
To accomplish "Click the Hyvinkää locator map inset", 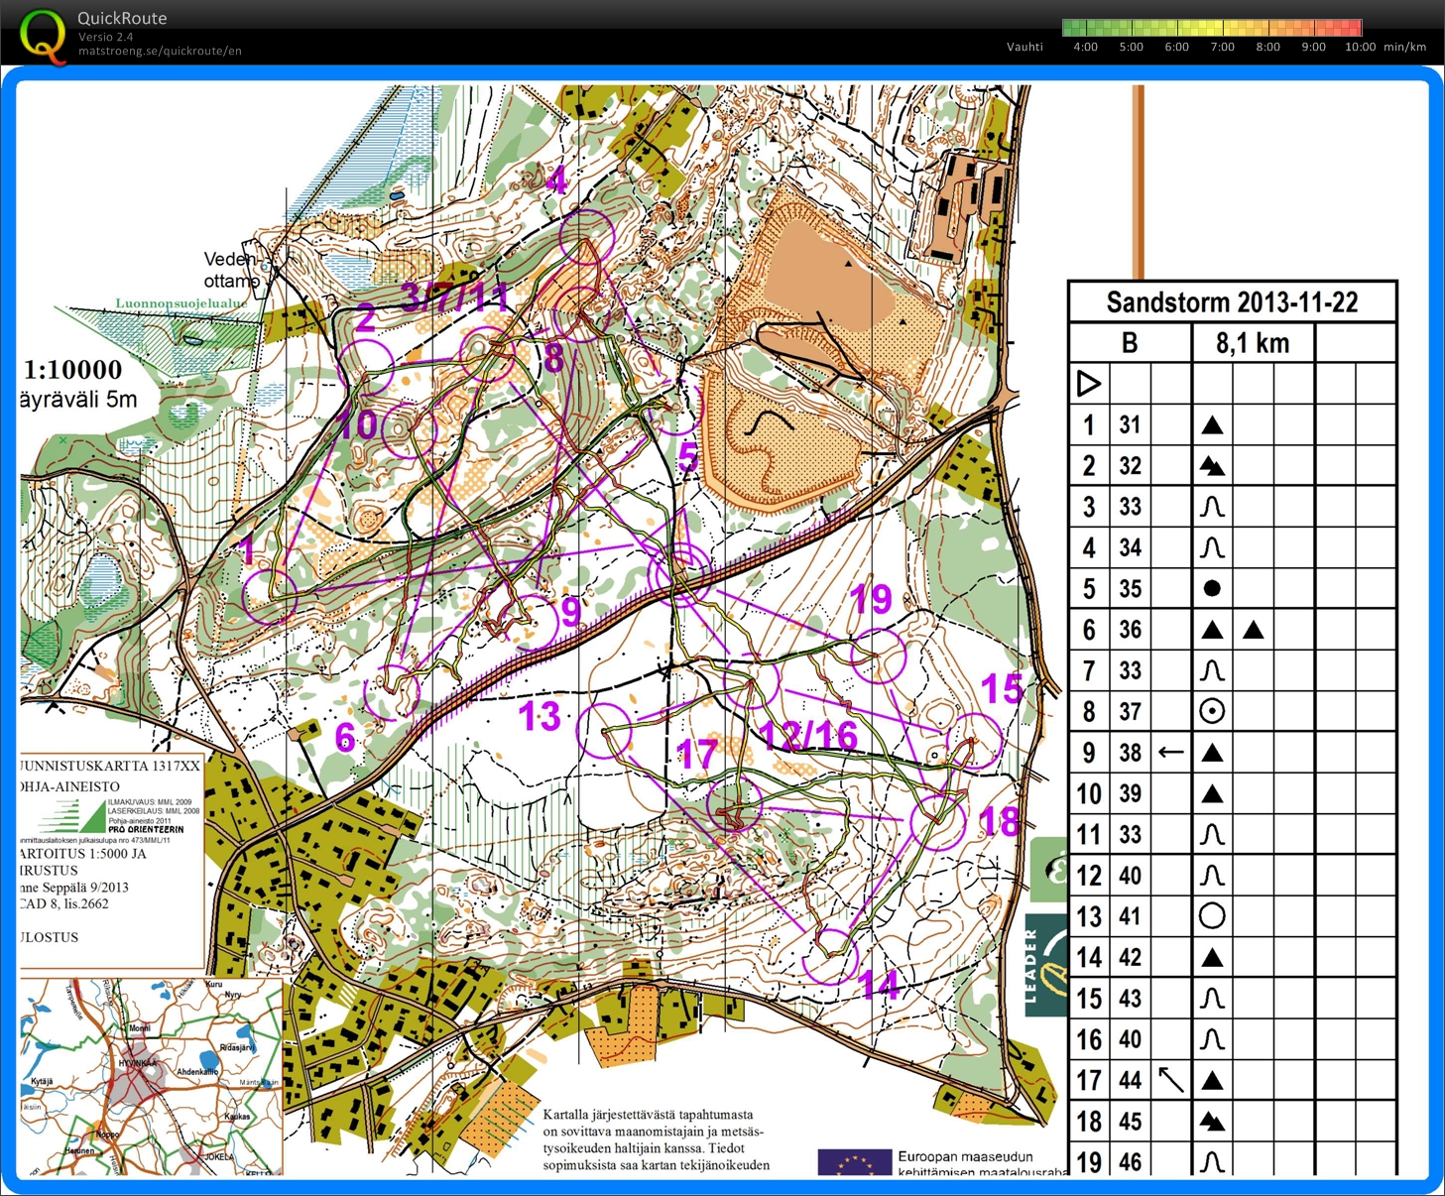I will 151,1076.
